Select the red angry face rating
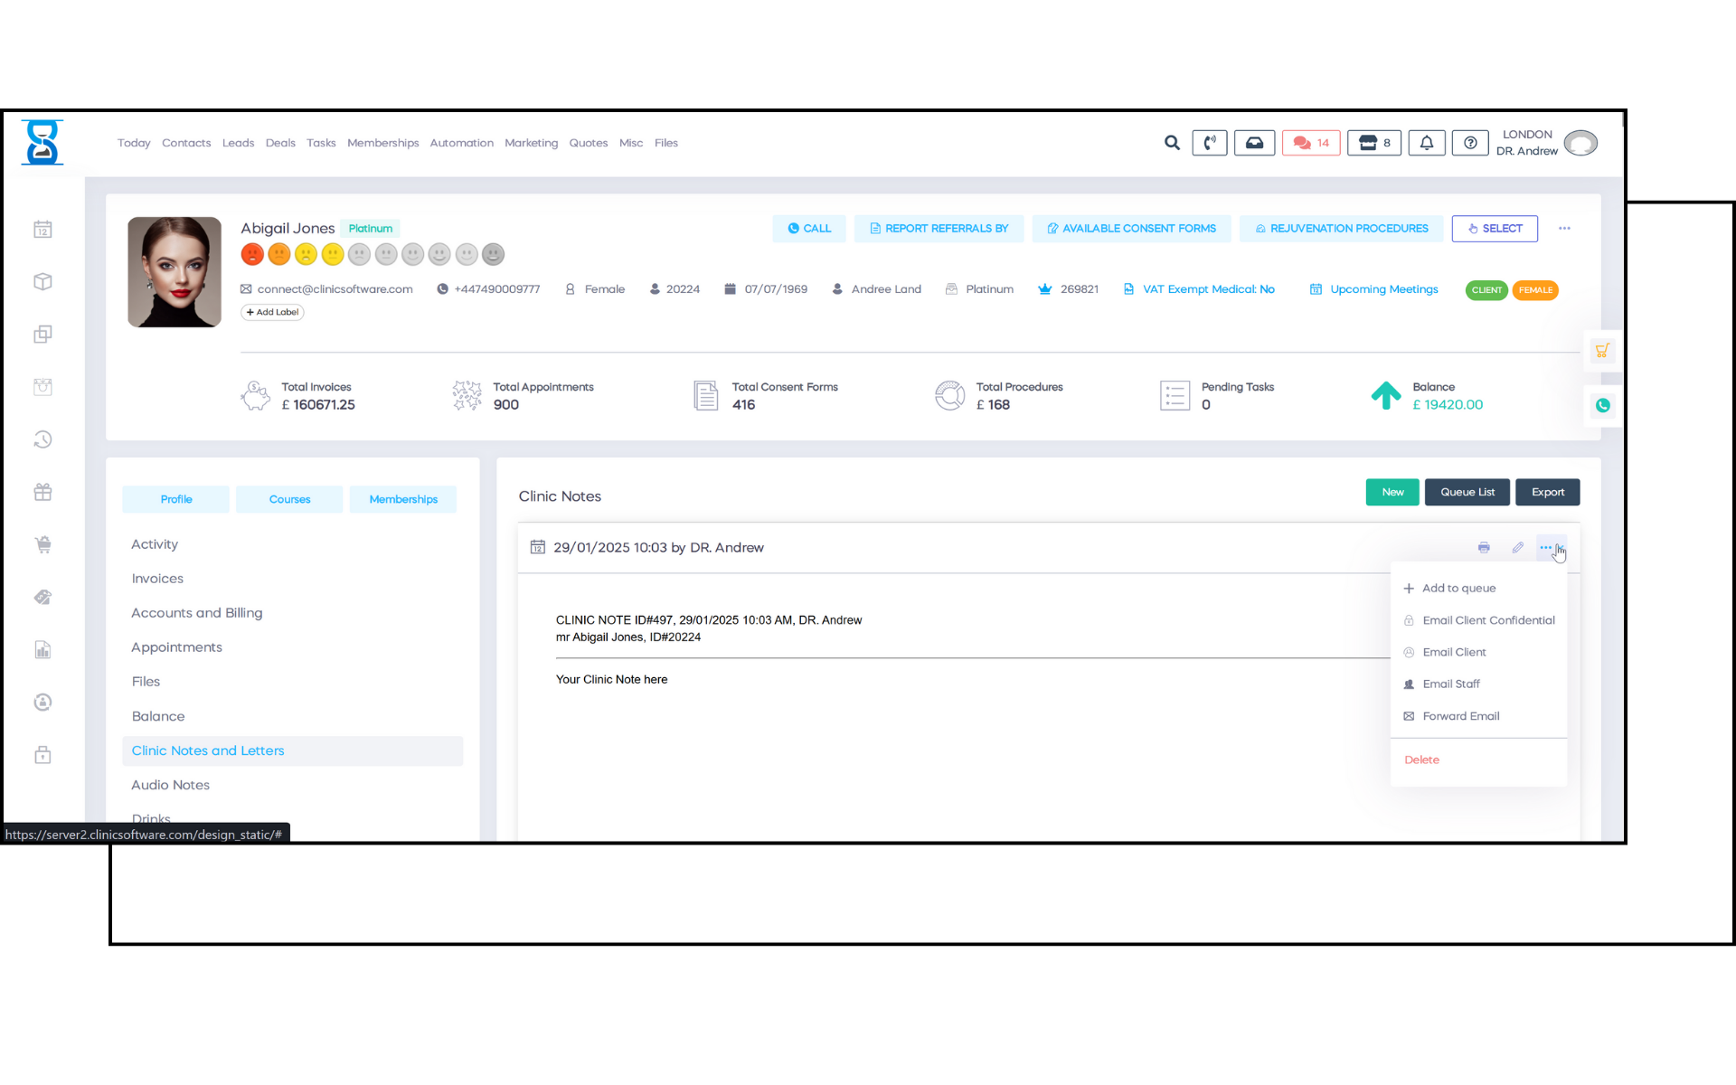Image resolution: width=1736 pixels, height=1085 pixels. coord(252,255)
